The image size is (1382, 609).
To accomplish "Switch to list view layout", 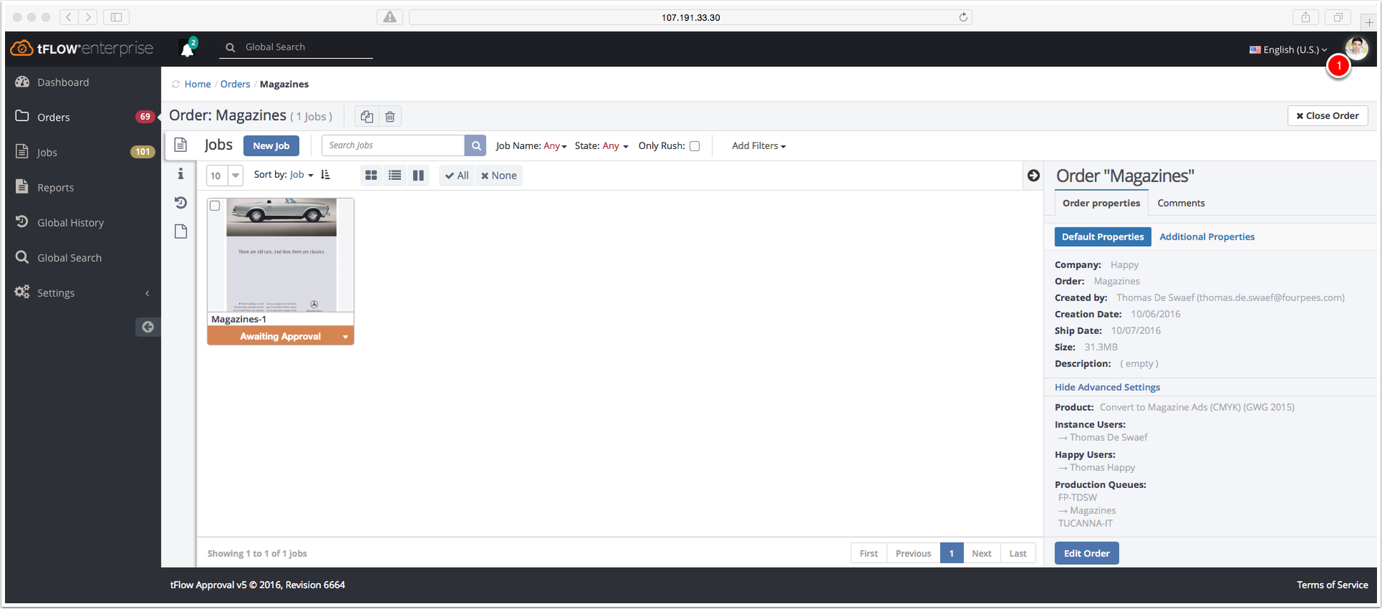I will [395, 176].
